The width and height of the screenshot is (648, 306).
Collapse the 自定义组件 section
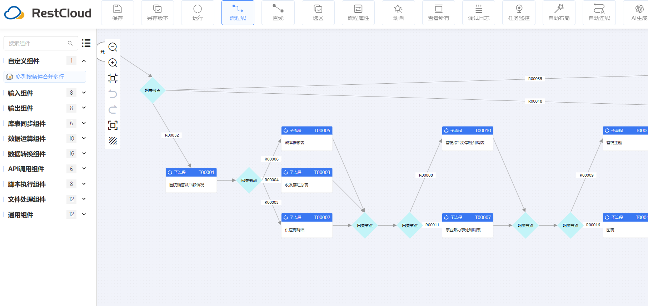pyautogui.click(x=84, y=61)
